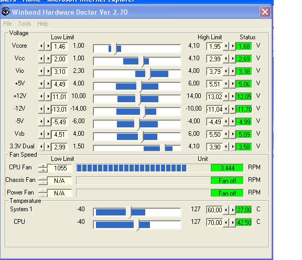Click the CPU Fan speed bar
Image resolution: width=302 pixels, height=260 pixels.
coord(143,168)
